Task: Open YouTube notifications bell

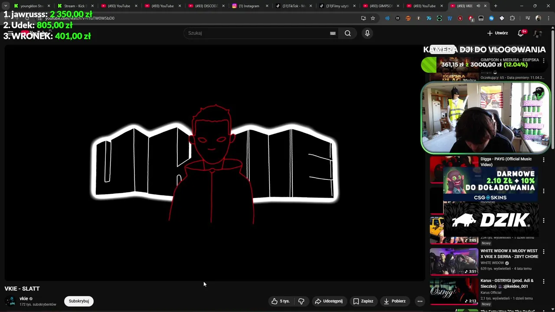Action: click(521, 33)
